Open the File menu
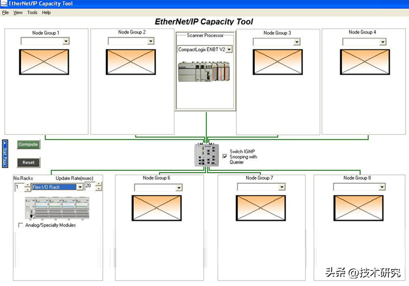This screenshot has width=409, height=286. 5,12
